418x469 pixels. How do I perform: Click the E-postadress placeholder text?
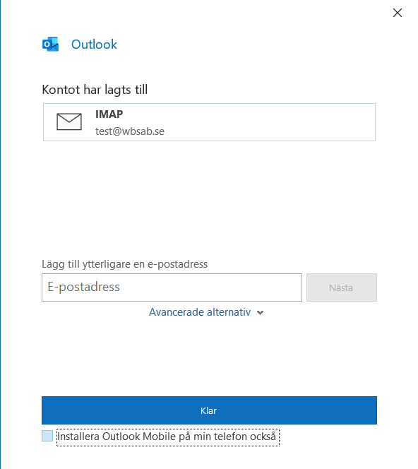click(x=84, y=287)
